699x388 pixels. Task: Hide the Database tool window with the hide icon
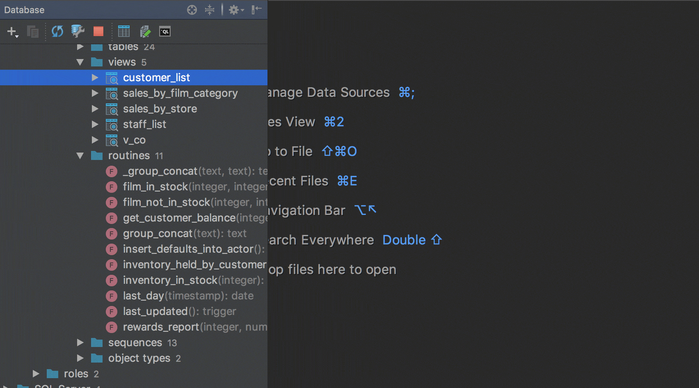257,9
